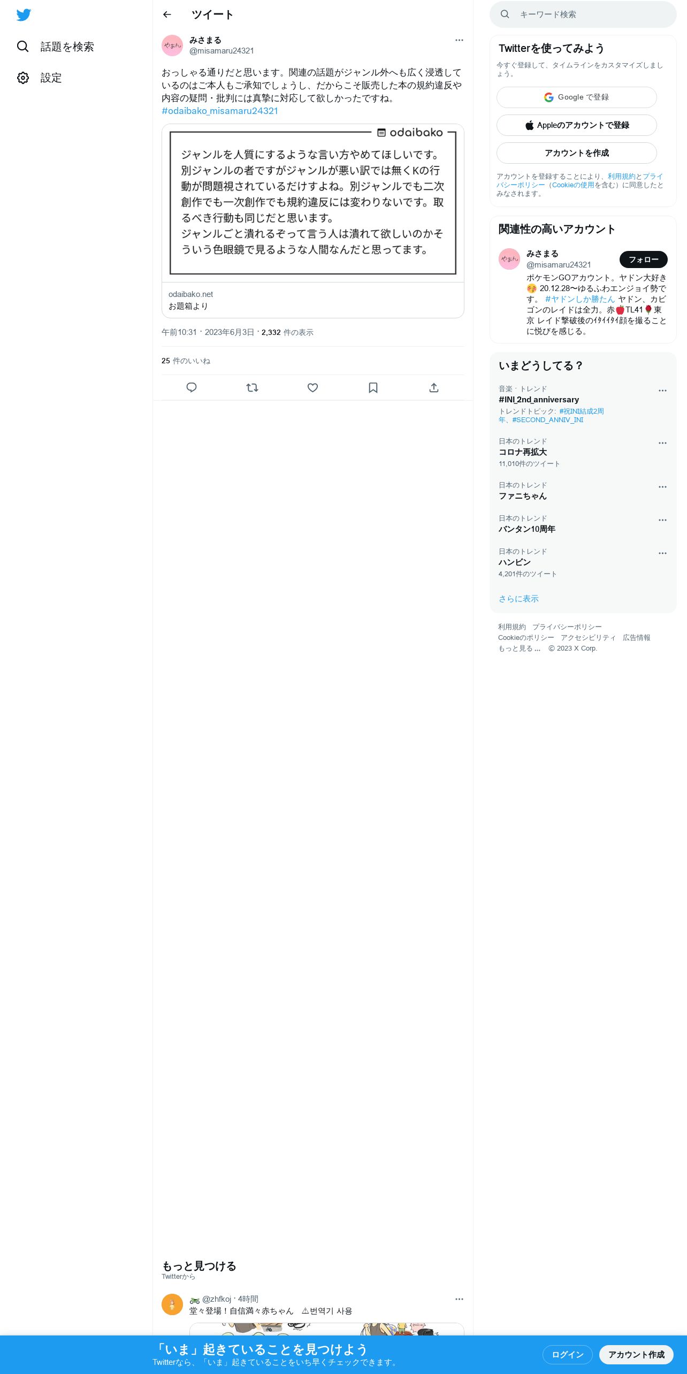Open trend #INI_2nd_anniversary

[x=539, y=400]
